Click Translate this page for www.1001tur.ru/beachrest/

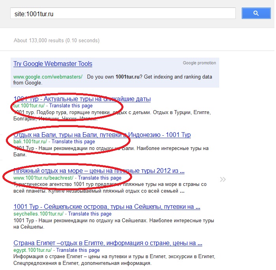pyautogui.click(x=100, y=178)
